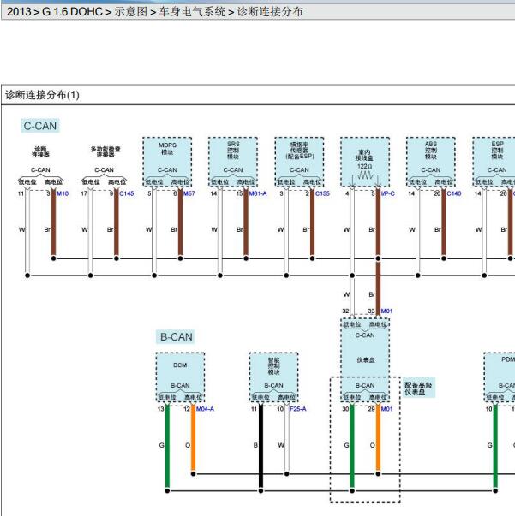The image size is (515, 516).
Task: Click the 诊断连接分布 breadcrumb item
Action: (x=270, y=12)
